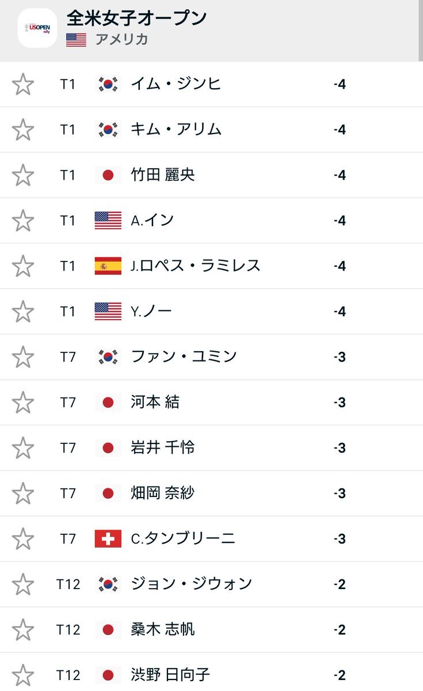Open the 全米女子オープン tournament title

pos(136,18)
